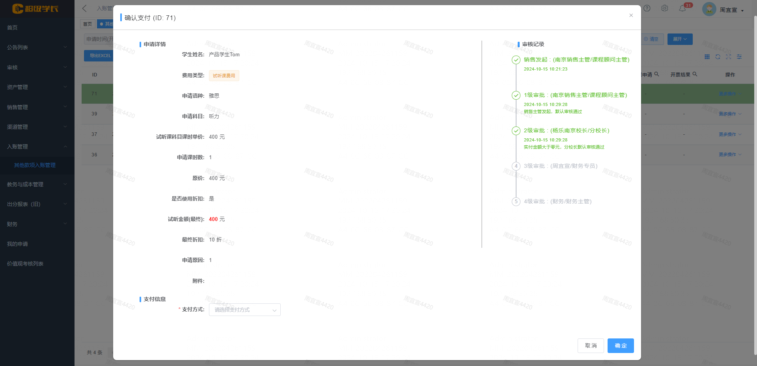Open 更多操作 for row ID 39
The image size is (757, 366).
tap(729, 114)
